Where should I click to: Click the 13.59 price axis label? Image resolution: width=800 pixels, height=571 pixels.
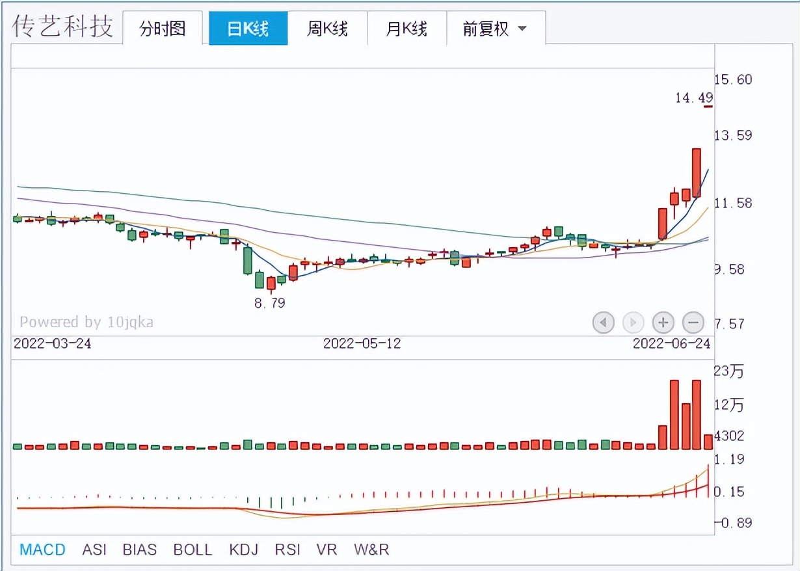(x=733, y=135)
